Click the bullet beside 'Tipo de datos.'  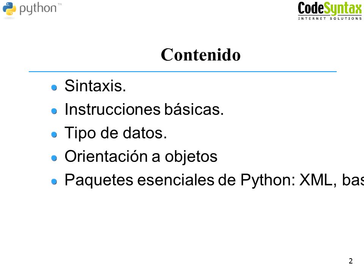point(54,134)
